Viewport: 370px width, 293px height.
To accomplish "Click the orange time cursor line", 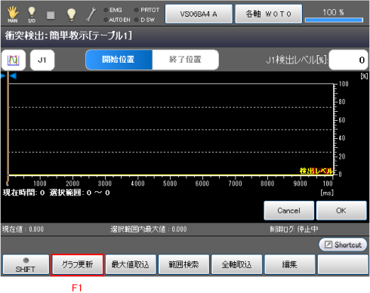I will [x=8, y=128].
